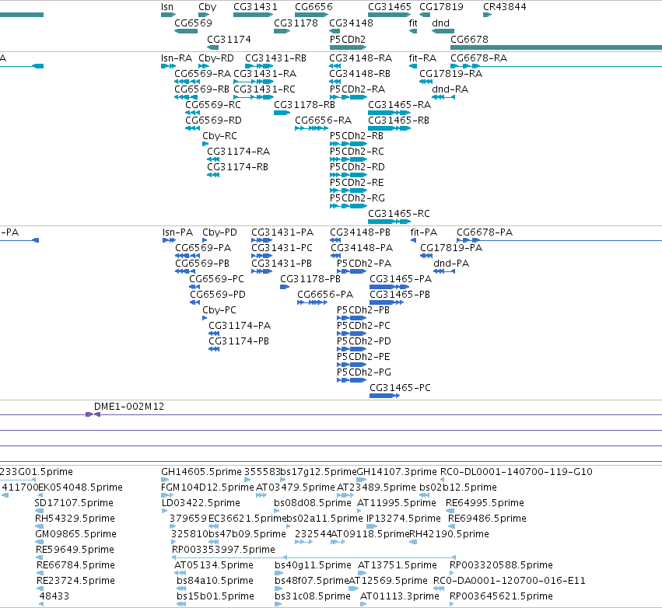The height and width of the screenshot is (608, 662).
Task: Click the CG17819 gene label
Action: click(441, 7)
